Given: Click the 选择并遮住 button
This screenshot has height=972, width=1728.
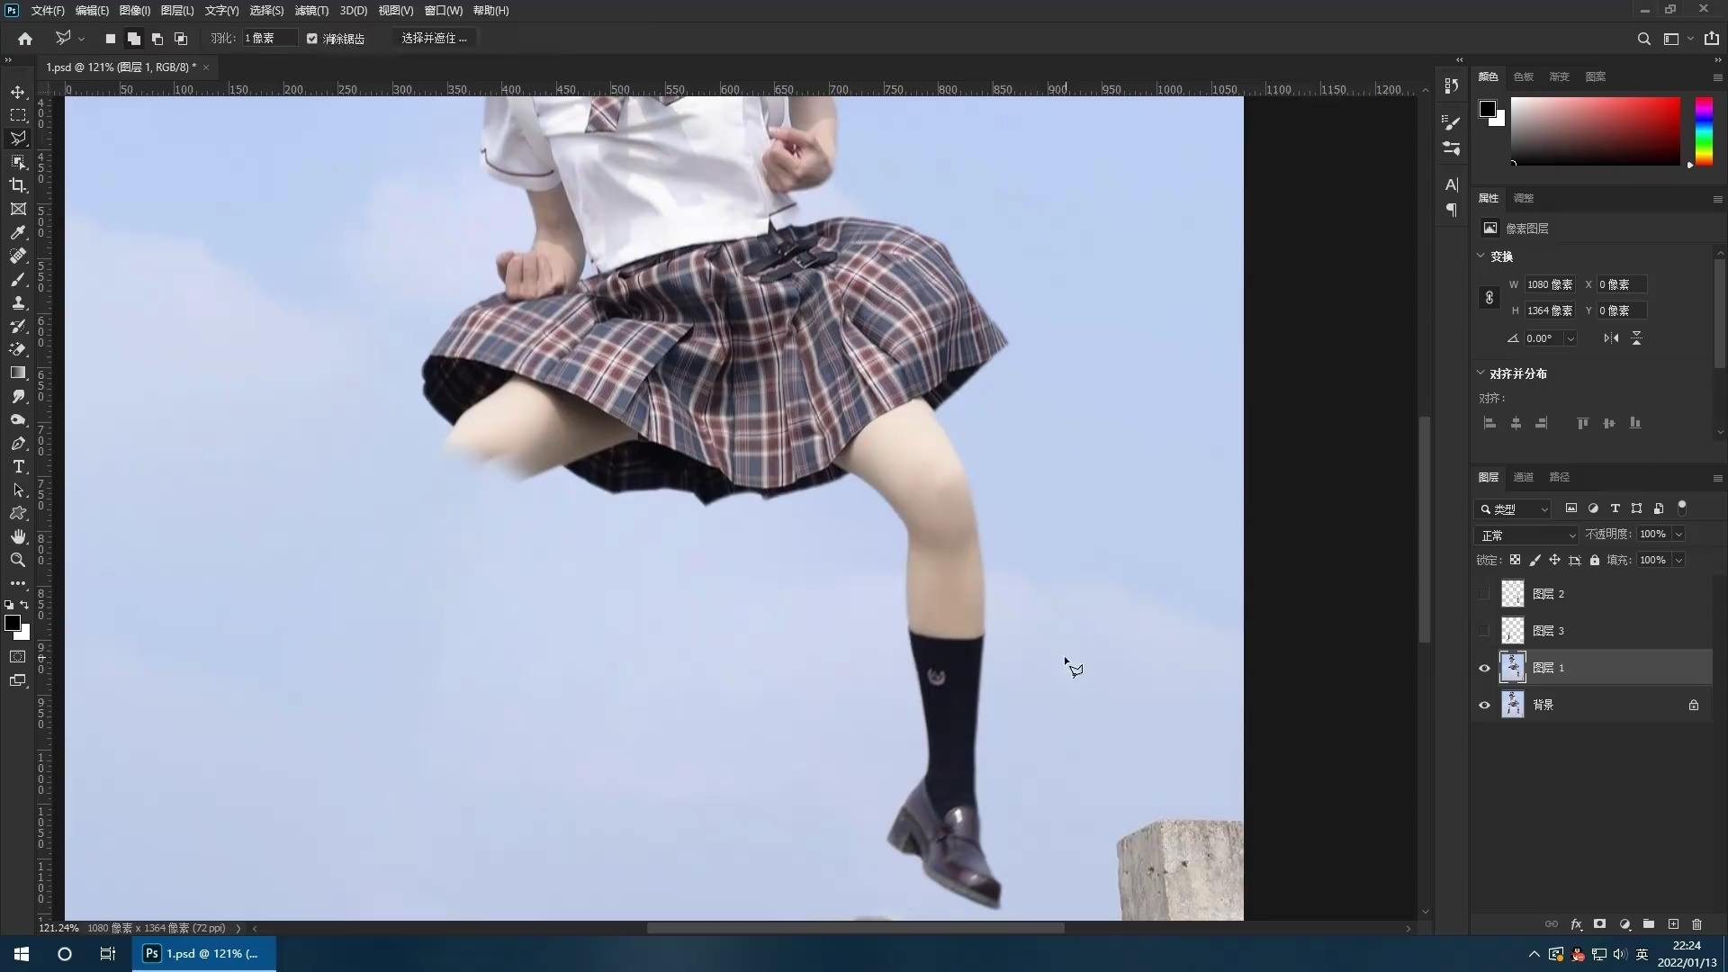Looking at the screenshot, I should coord(435,39).
